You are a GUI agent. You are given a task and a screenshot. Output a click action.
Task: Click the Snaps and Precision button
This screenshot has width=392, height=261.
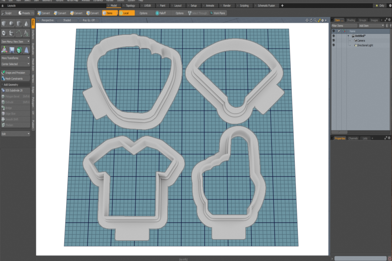coord(15,72)
